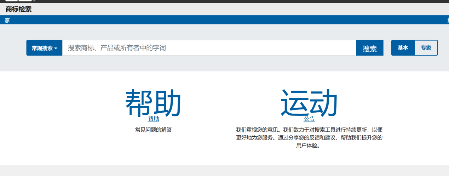This screenshot has width=449, height=176.
Task: Switch to 专家 search mode
Action: [x=426, y=48]
